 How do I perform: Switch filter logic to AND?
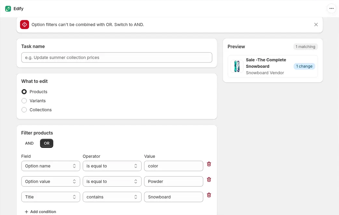[29, 143]
